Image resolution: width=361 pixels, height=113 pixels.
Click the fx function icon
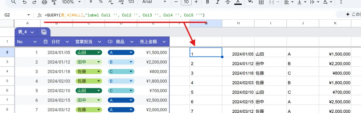pos(39,15)
